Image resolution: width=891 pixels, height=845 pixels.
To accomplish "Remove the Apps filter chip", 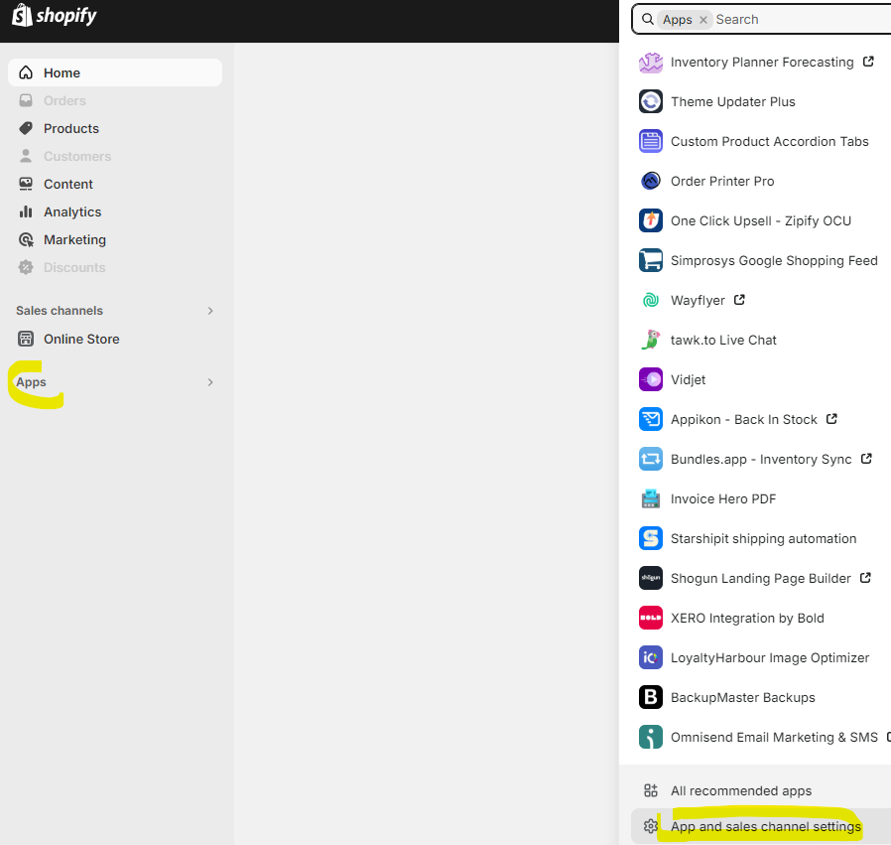I will pos(702,19).
